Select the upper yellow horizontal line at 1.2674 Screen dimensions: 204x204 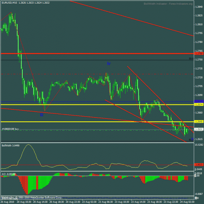click(x=97, y=104)
